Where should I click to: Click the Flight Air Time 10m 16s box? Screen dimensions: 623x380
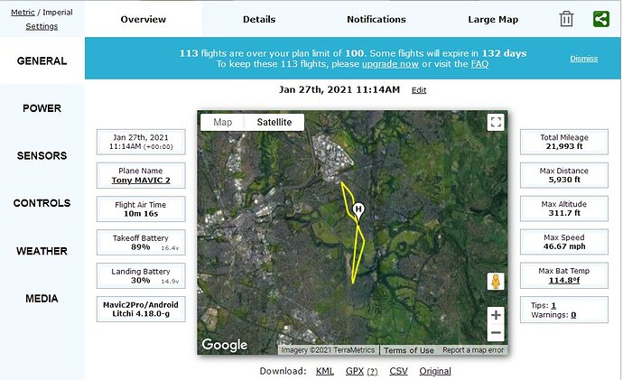(141, 209)
